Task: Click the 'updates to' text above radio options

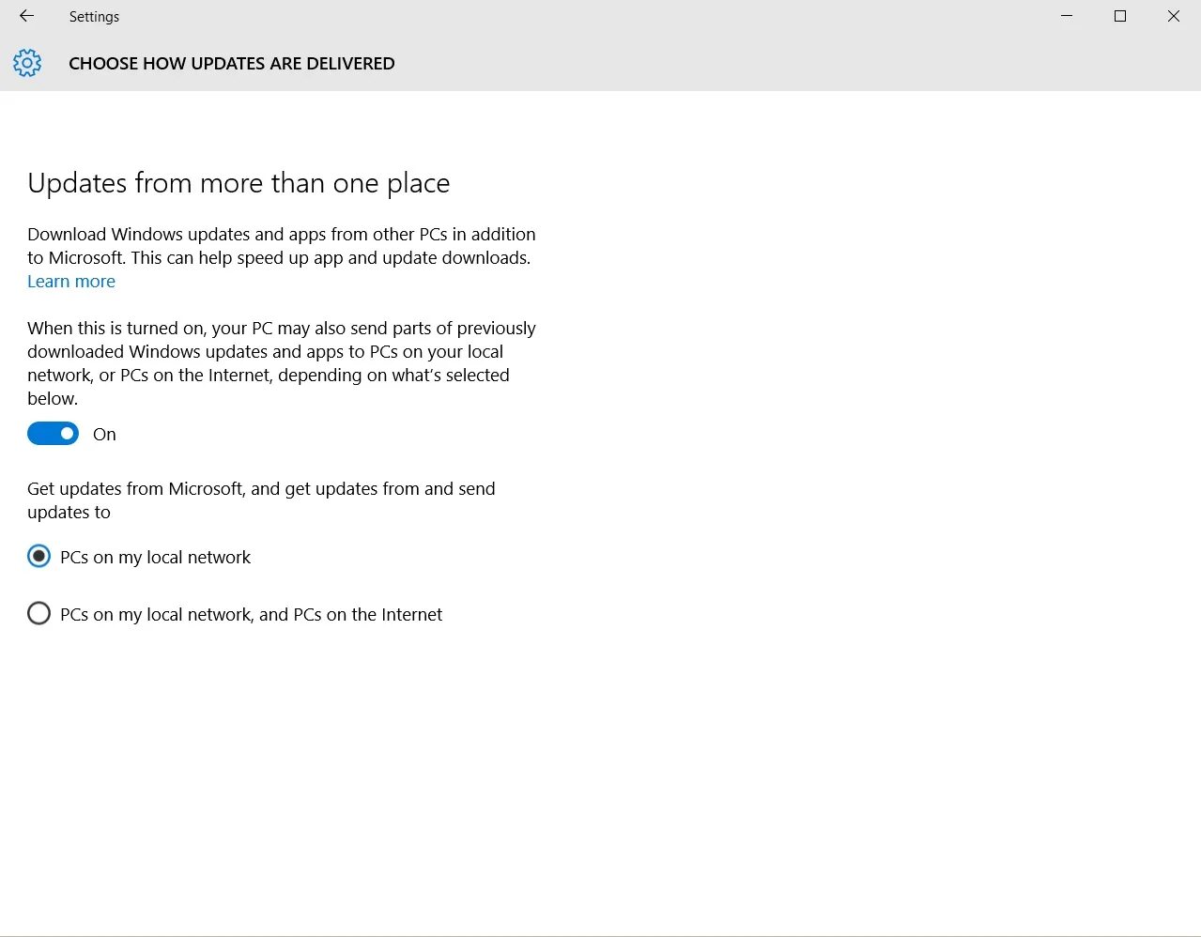Action: [69, 513]
